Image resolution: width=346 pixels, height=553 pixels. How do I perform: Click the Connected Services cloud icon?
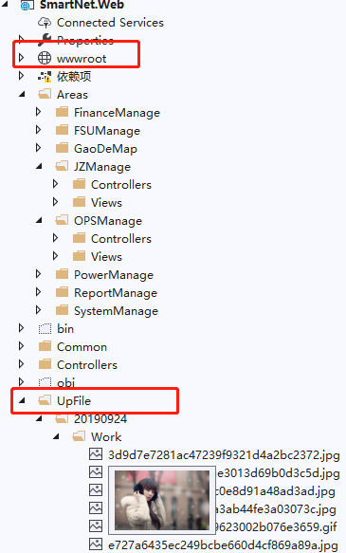point(45,23)
